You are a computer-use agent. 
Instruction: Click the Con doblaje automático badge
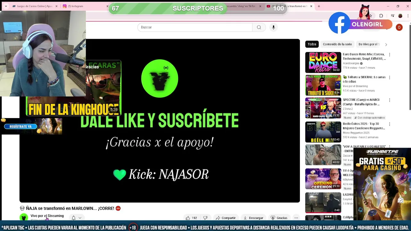[369, 118]
